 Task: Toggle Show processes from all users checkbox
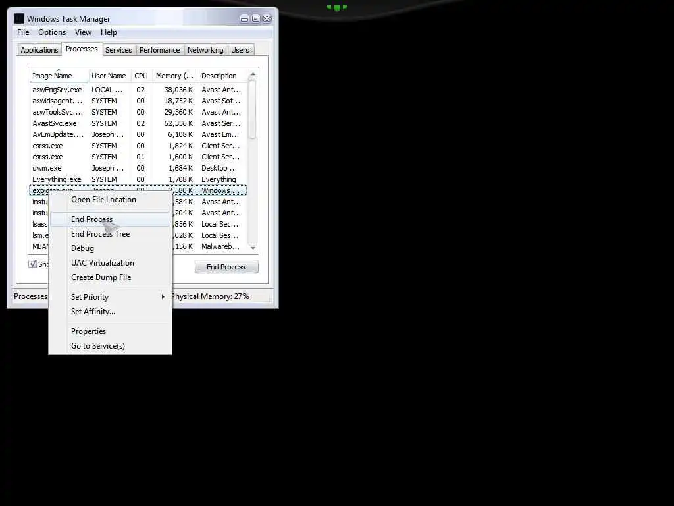tap(33, 264)
